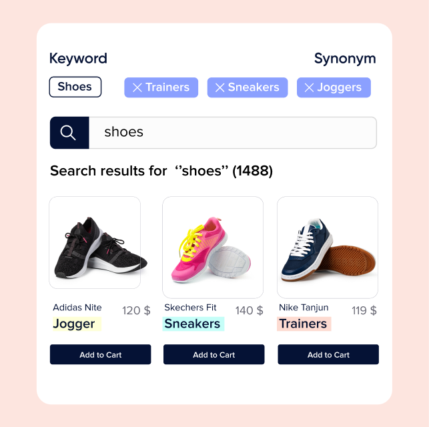Click the yellow highlighted Jogger label
The width and height of the screenshot is (429, 427).
[77, 324]
